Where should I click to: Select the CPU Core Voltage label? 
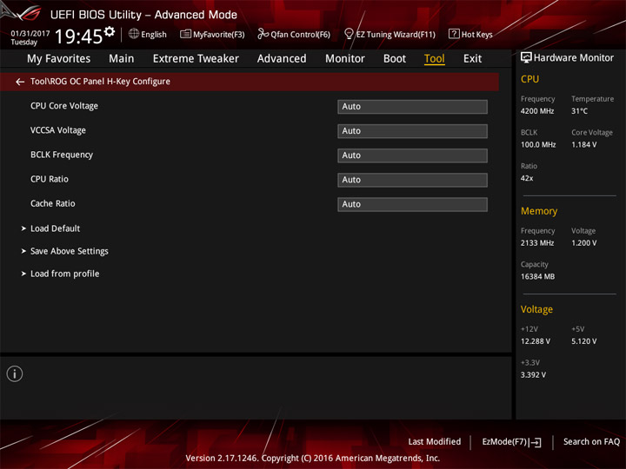tap(64, 106)
